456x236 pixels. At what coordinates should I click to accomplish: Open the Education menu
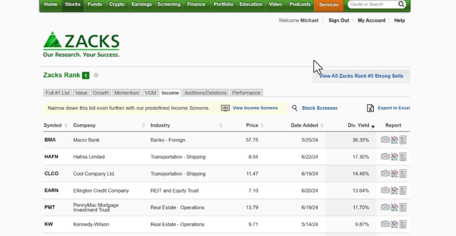[251, 4]
